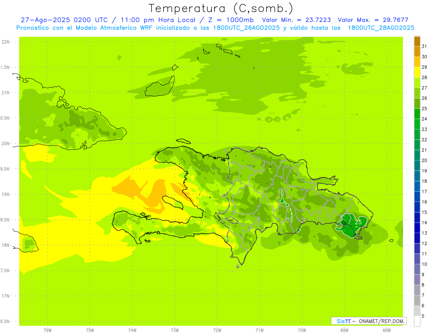Click the '21' color bar label
The image size is (434, 335).
(425, 150)
